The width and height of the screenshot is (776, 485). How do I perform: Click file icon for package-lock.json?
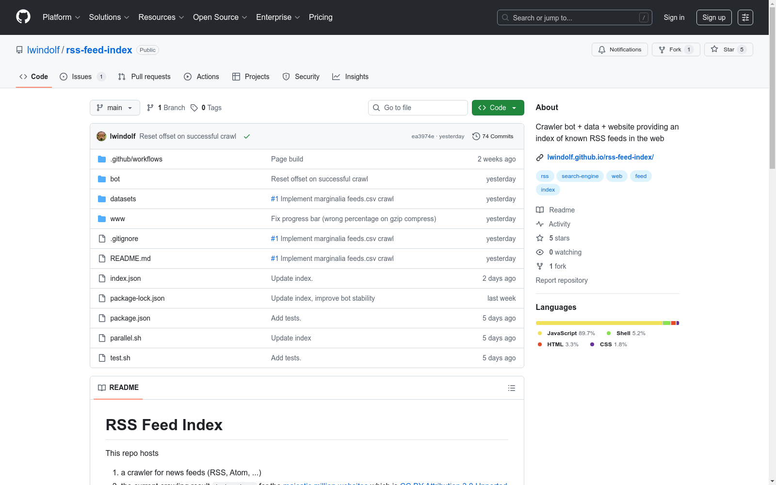pyautogui.click(x=102, y=298)
